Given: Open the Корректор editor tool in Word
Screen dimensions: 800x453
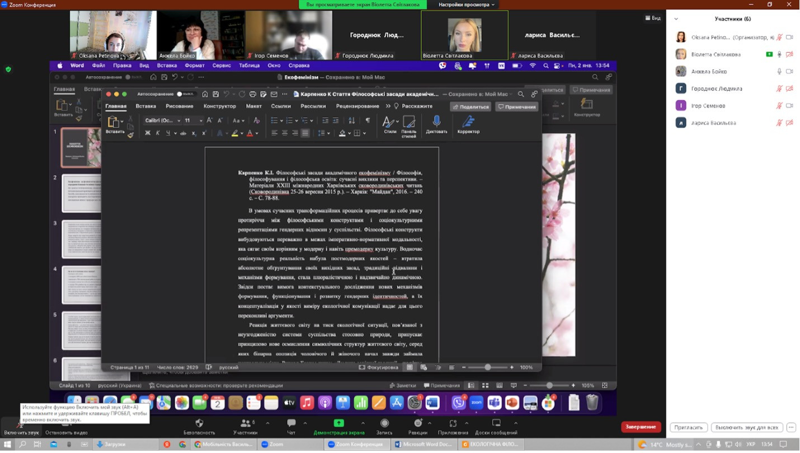Looking at the screenshot, I should pyautogui.click(x=468, y=122).
